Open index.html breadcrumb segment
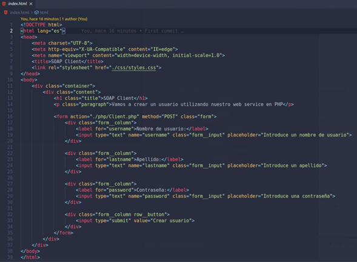 click(x=19, y=12)
